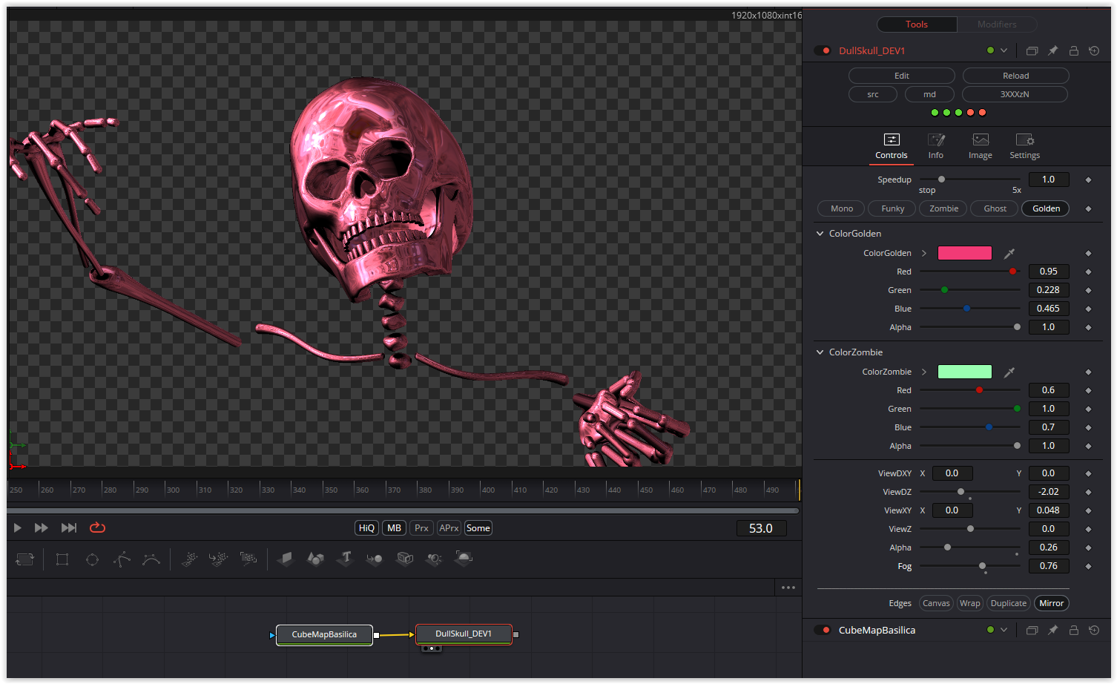Open the viewer three-dots options menu

click(788, 588)
